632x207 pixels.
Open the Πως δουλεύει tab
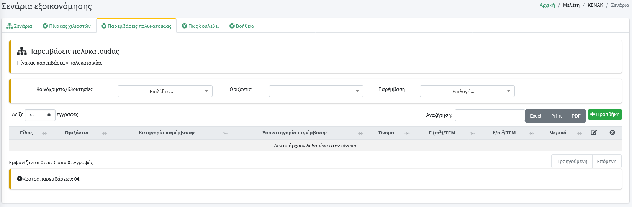200,26
